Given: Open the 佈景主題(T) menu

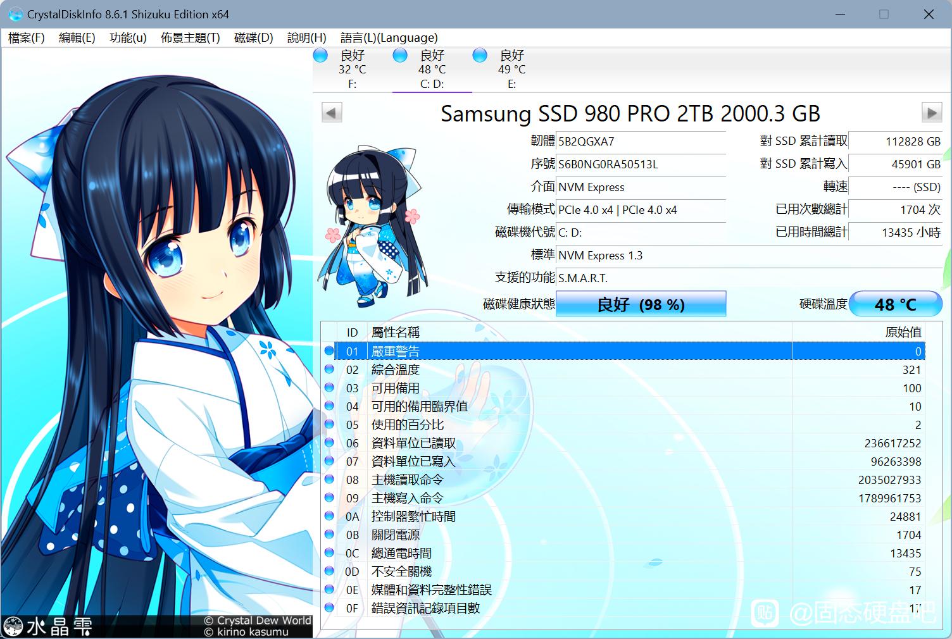Looking at the screenshot, I should [x=190, y=38].
